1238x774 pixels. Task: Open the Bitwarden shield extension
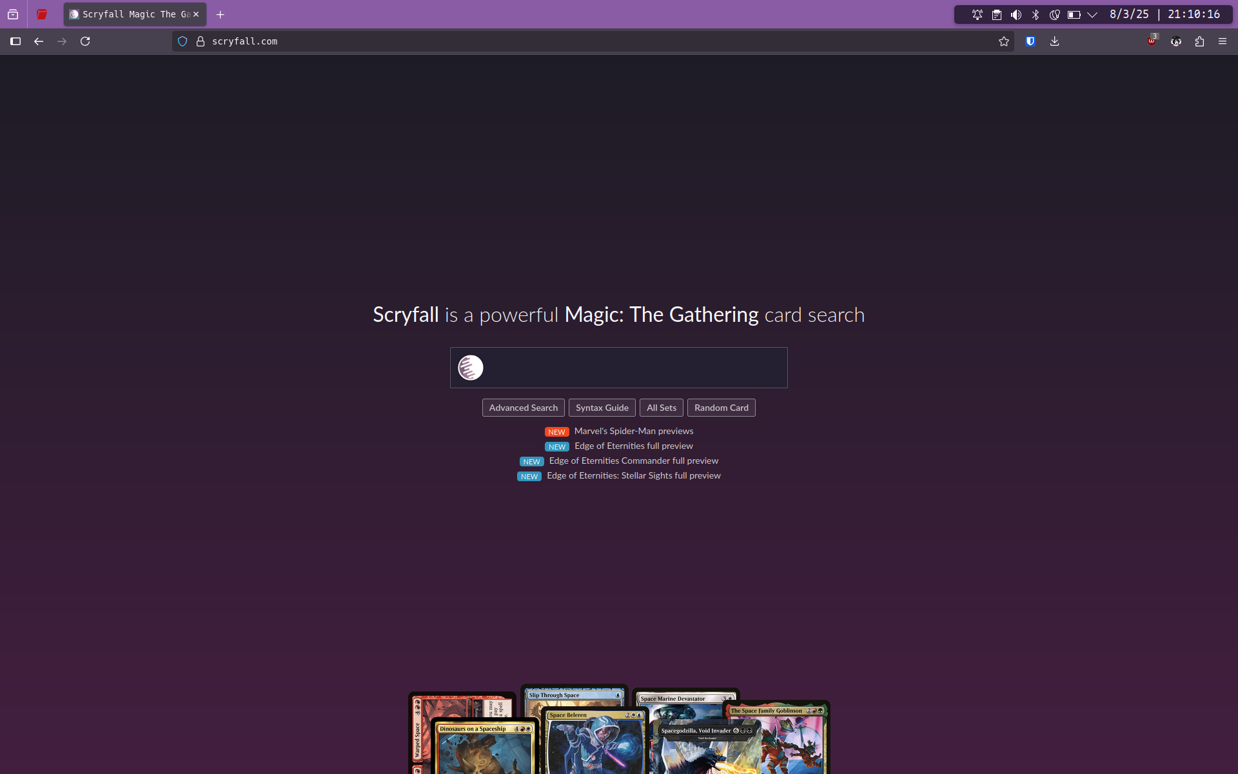[1030, 41]
